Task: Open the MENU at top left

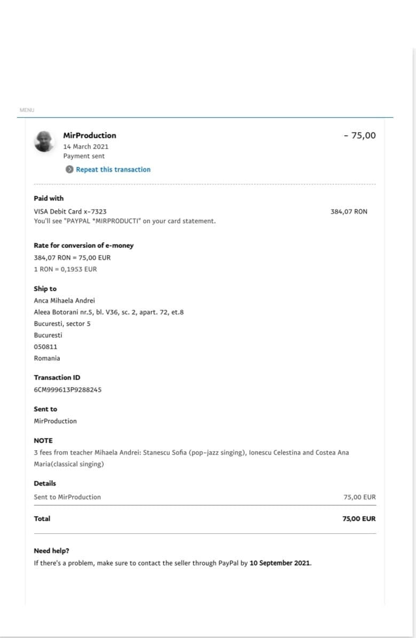Action: tap(27, 110)
